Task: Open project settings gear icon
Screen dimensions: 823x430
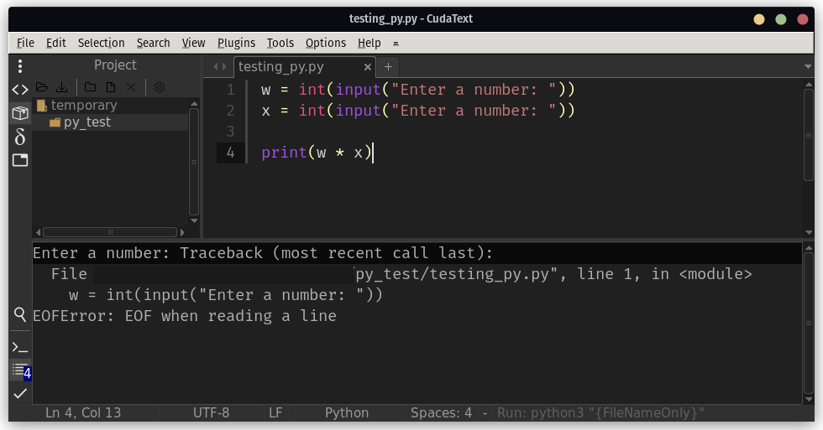Action: pyautogui.click(x=160, y=87)
